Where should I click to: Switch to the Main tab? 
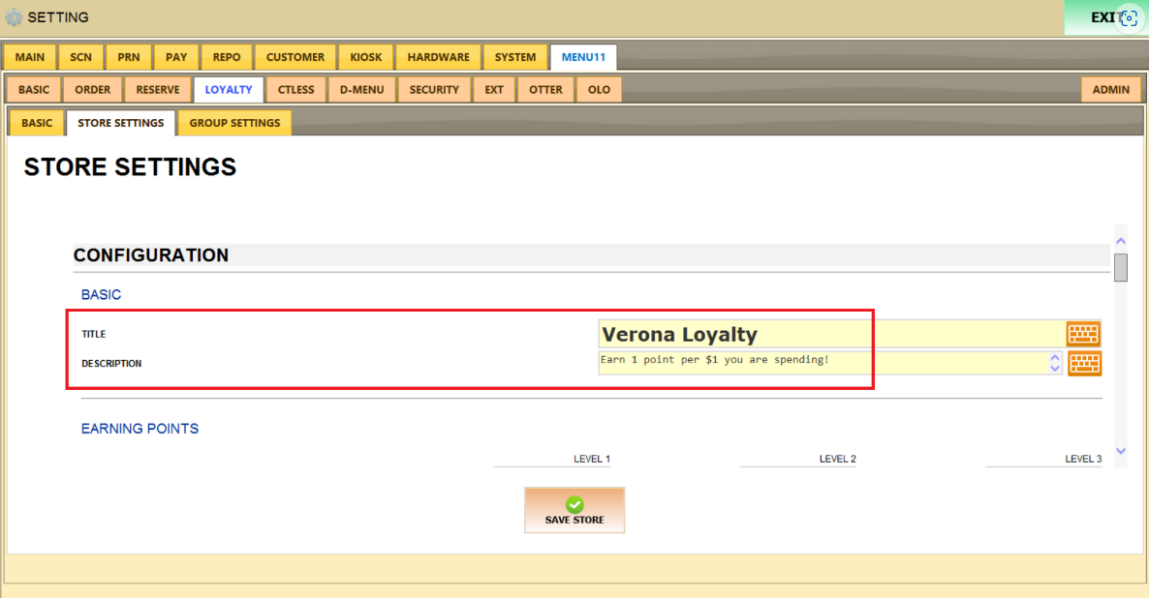[30, 57]
